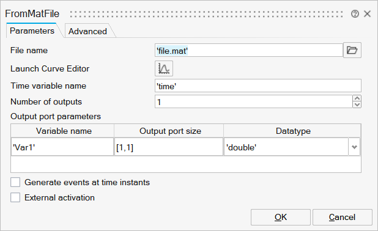Image resolution: width=378 pixels, height=231 pixels.
Task: Expand the Datatype dropdown arrow
Action: 354,147
